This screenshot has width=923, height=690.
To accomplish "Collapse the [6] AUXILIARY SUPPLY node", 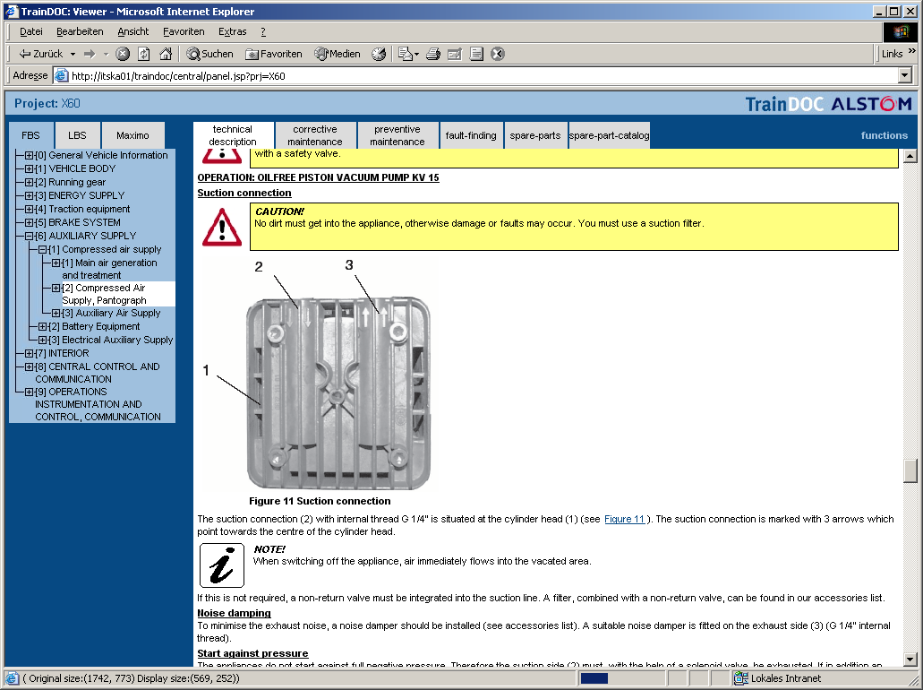I will tap(29, 236).
